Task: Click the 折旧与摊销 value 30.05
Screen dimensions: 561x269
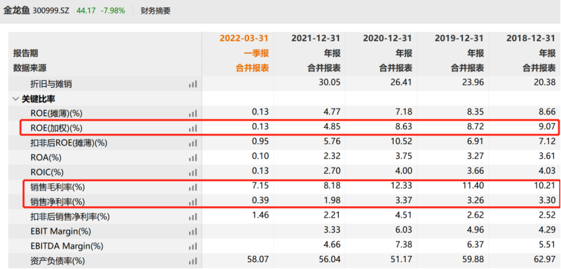Action: [x=330, y=83]
